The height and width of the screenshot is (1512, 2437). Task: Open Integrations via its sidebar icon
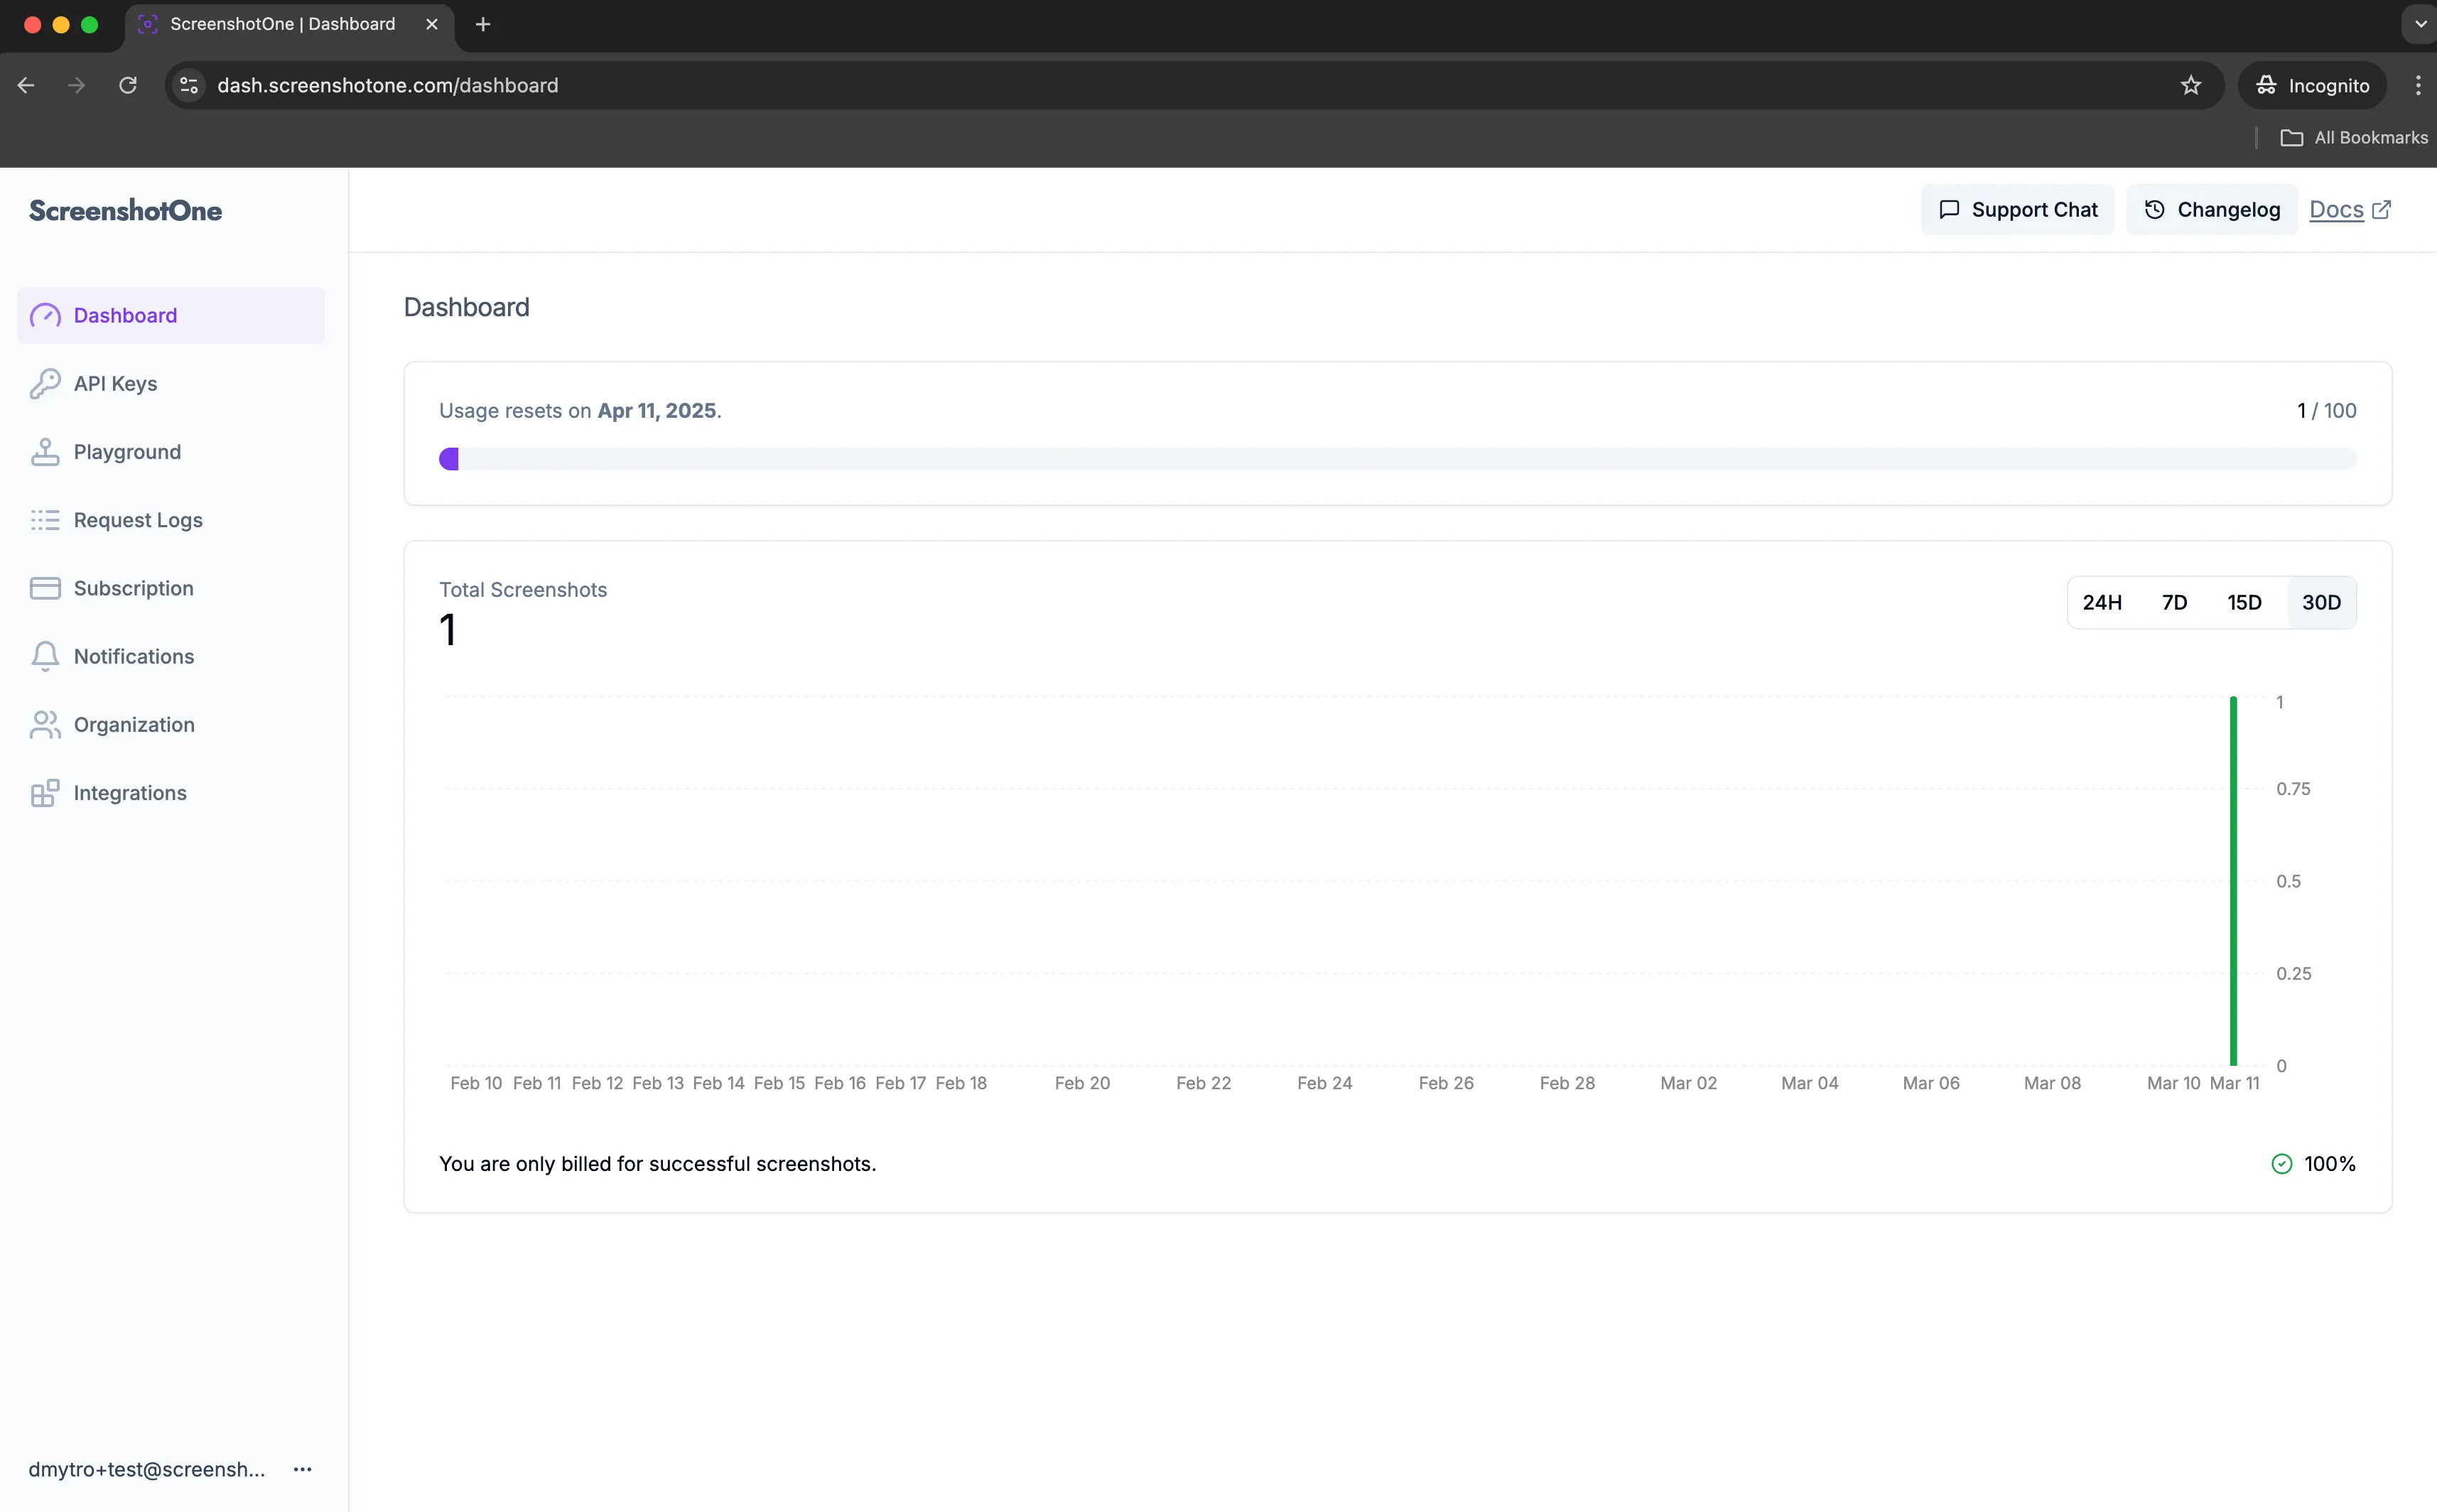(44, 792)
